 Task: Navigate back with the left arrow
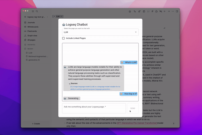click(x=165, y=11)
